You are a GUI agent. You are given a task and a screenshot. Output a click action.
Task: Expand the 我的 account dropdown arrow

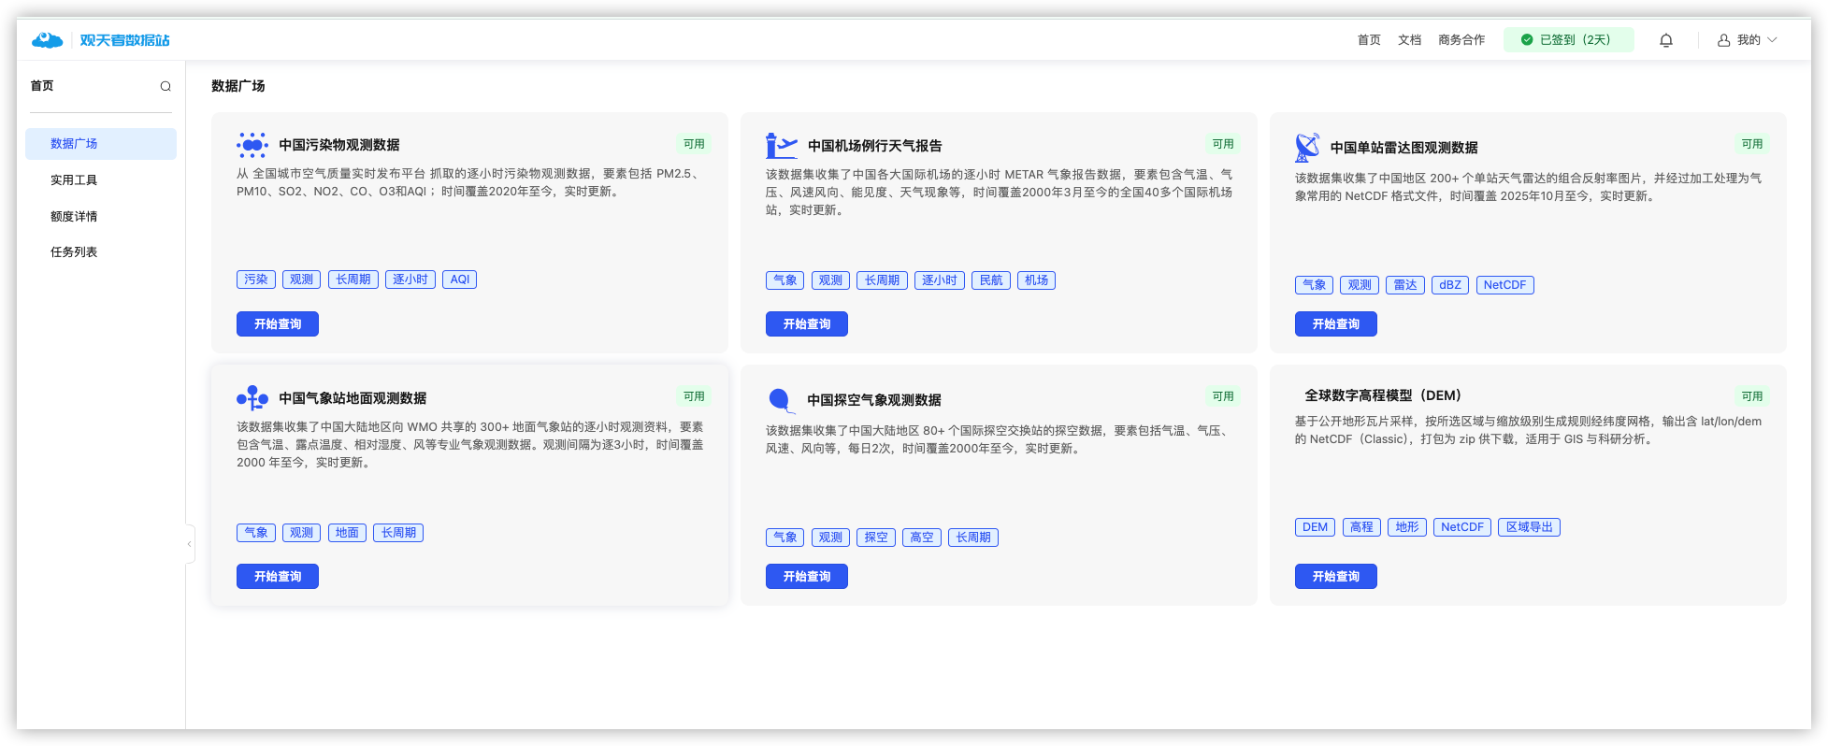pos(1772,40)
